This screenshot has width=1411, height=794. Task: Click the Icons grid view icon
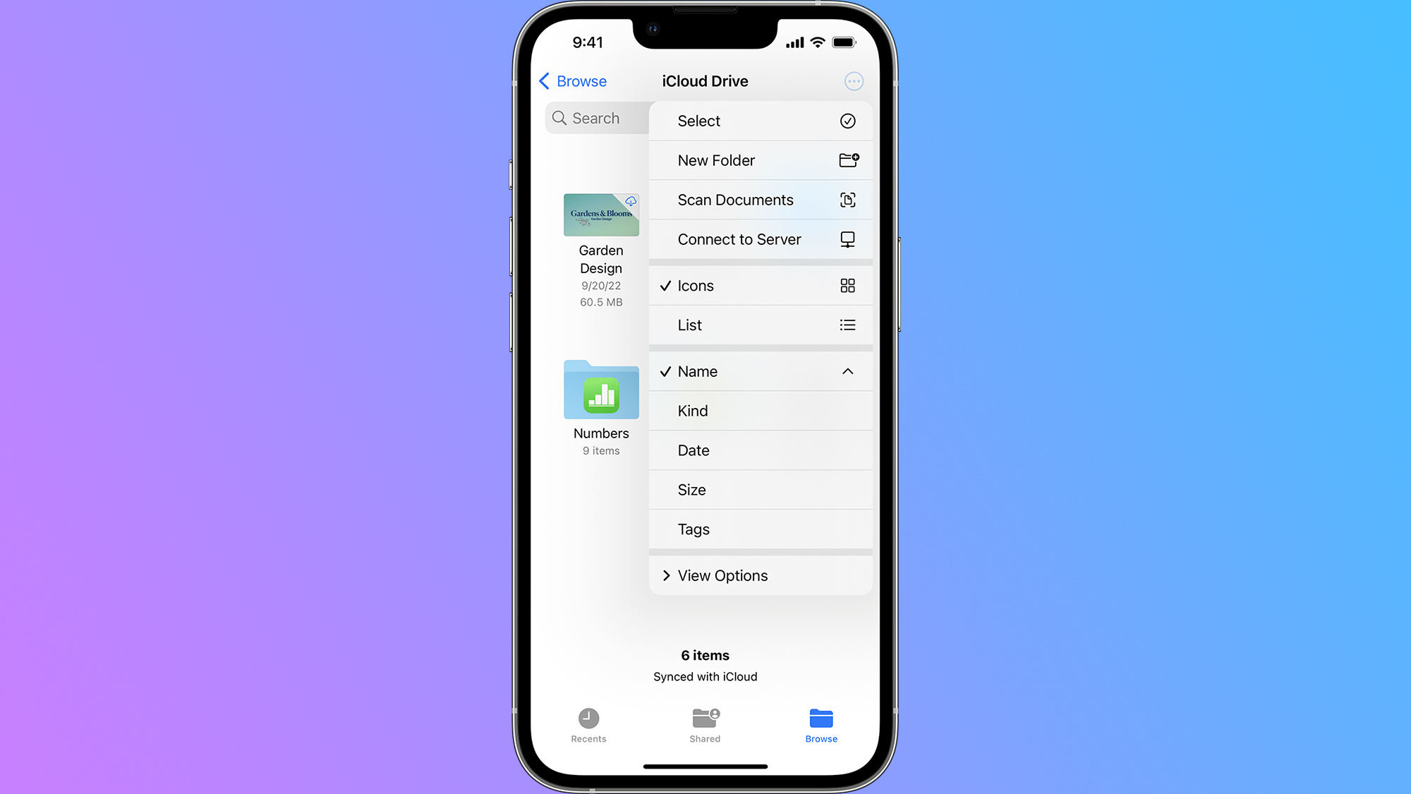tap(848, 285)
